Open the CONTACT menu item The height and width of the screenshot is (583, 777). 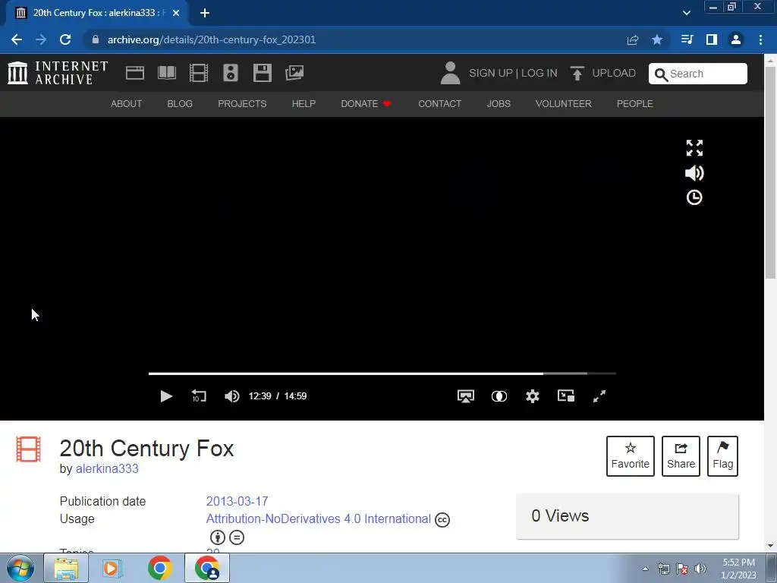click(x=439, y=103)
